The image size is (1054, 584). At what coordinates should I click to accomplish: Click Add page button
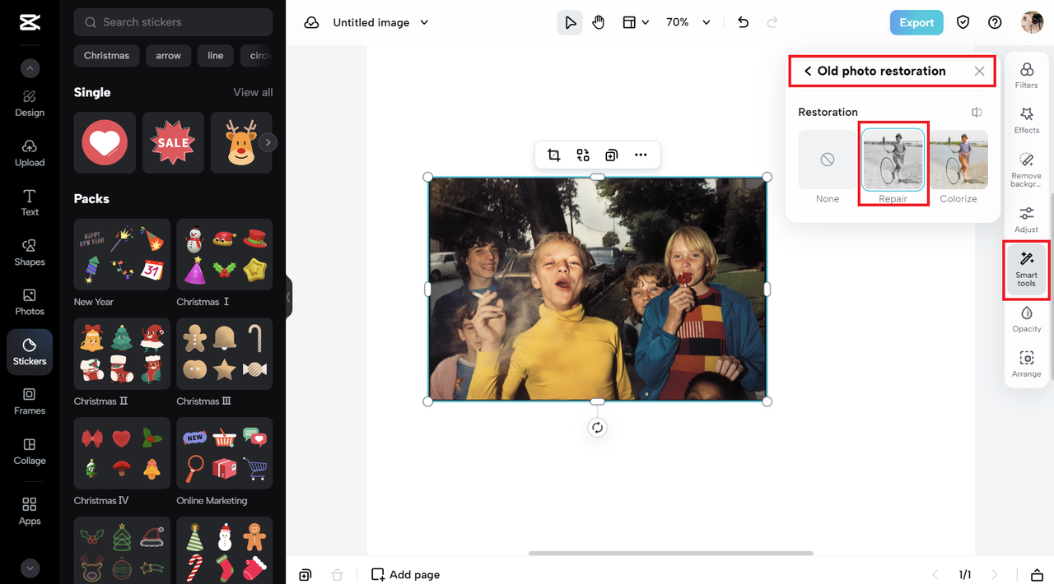click(x=405, y=574)
